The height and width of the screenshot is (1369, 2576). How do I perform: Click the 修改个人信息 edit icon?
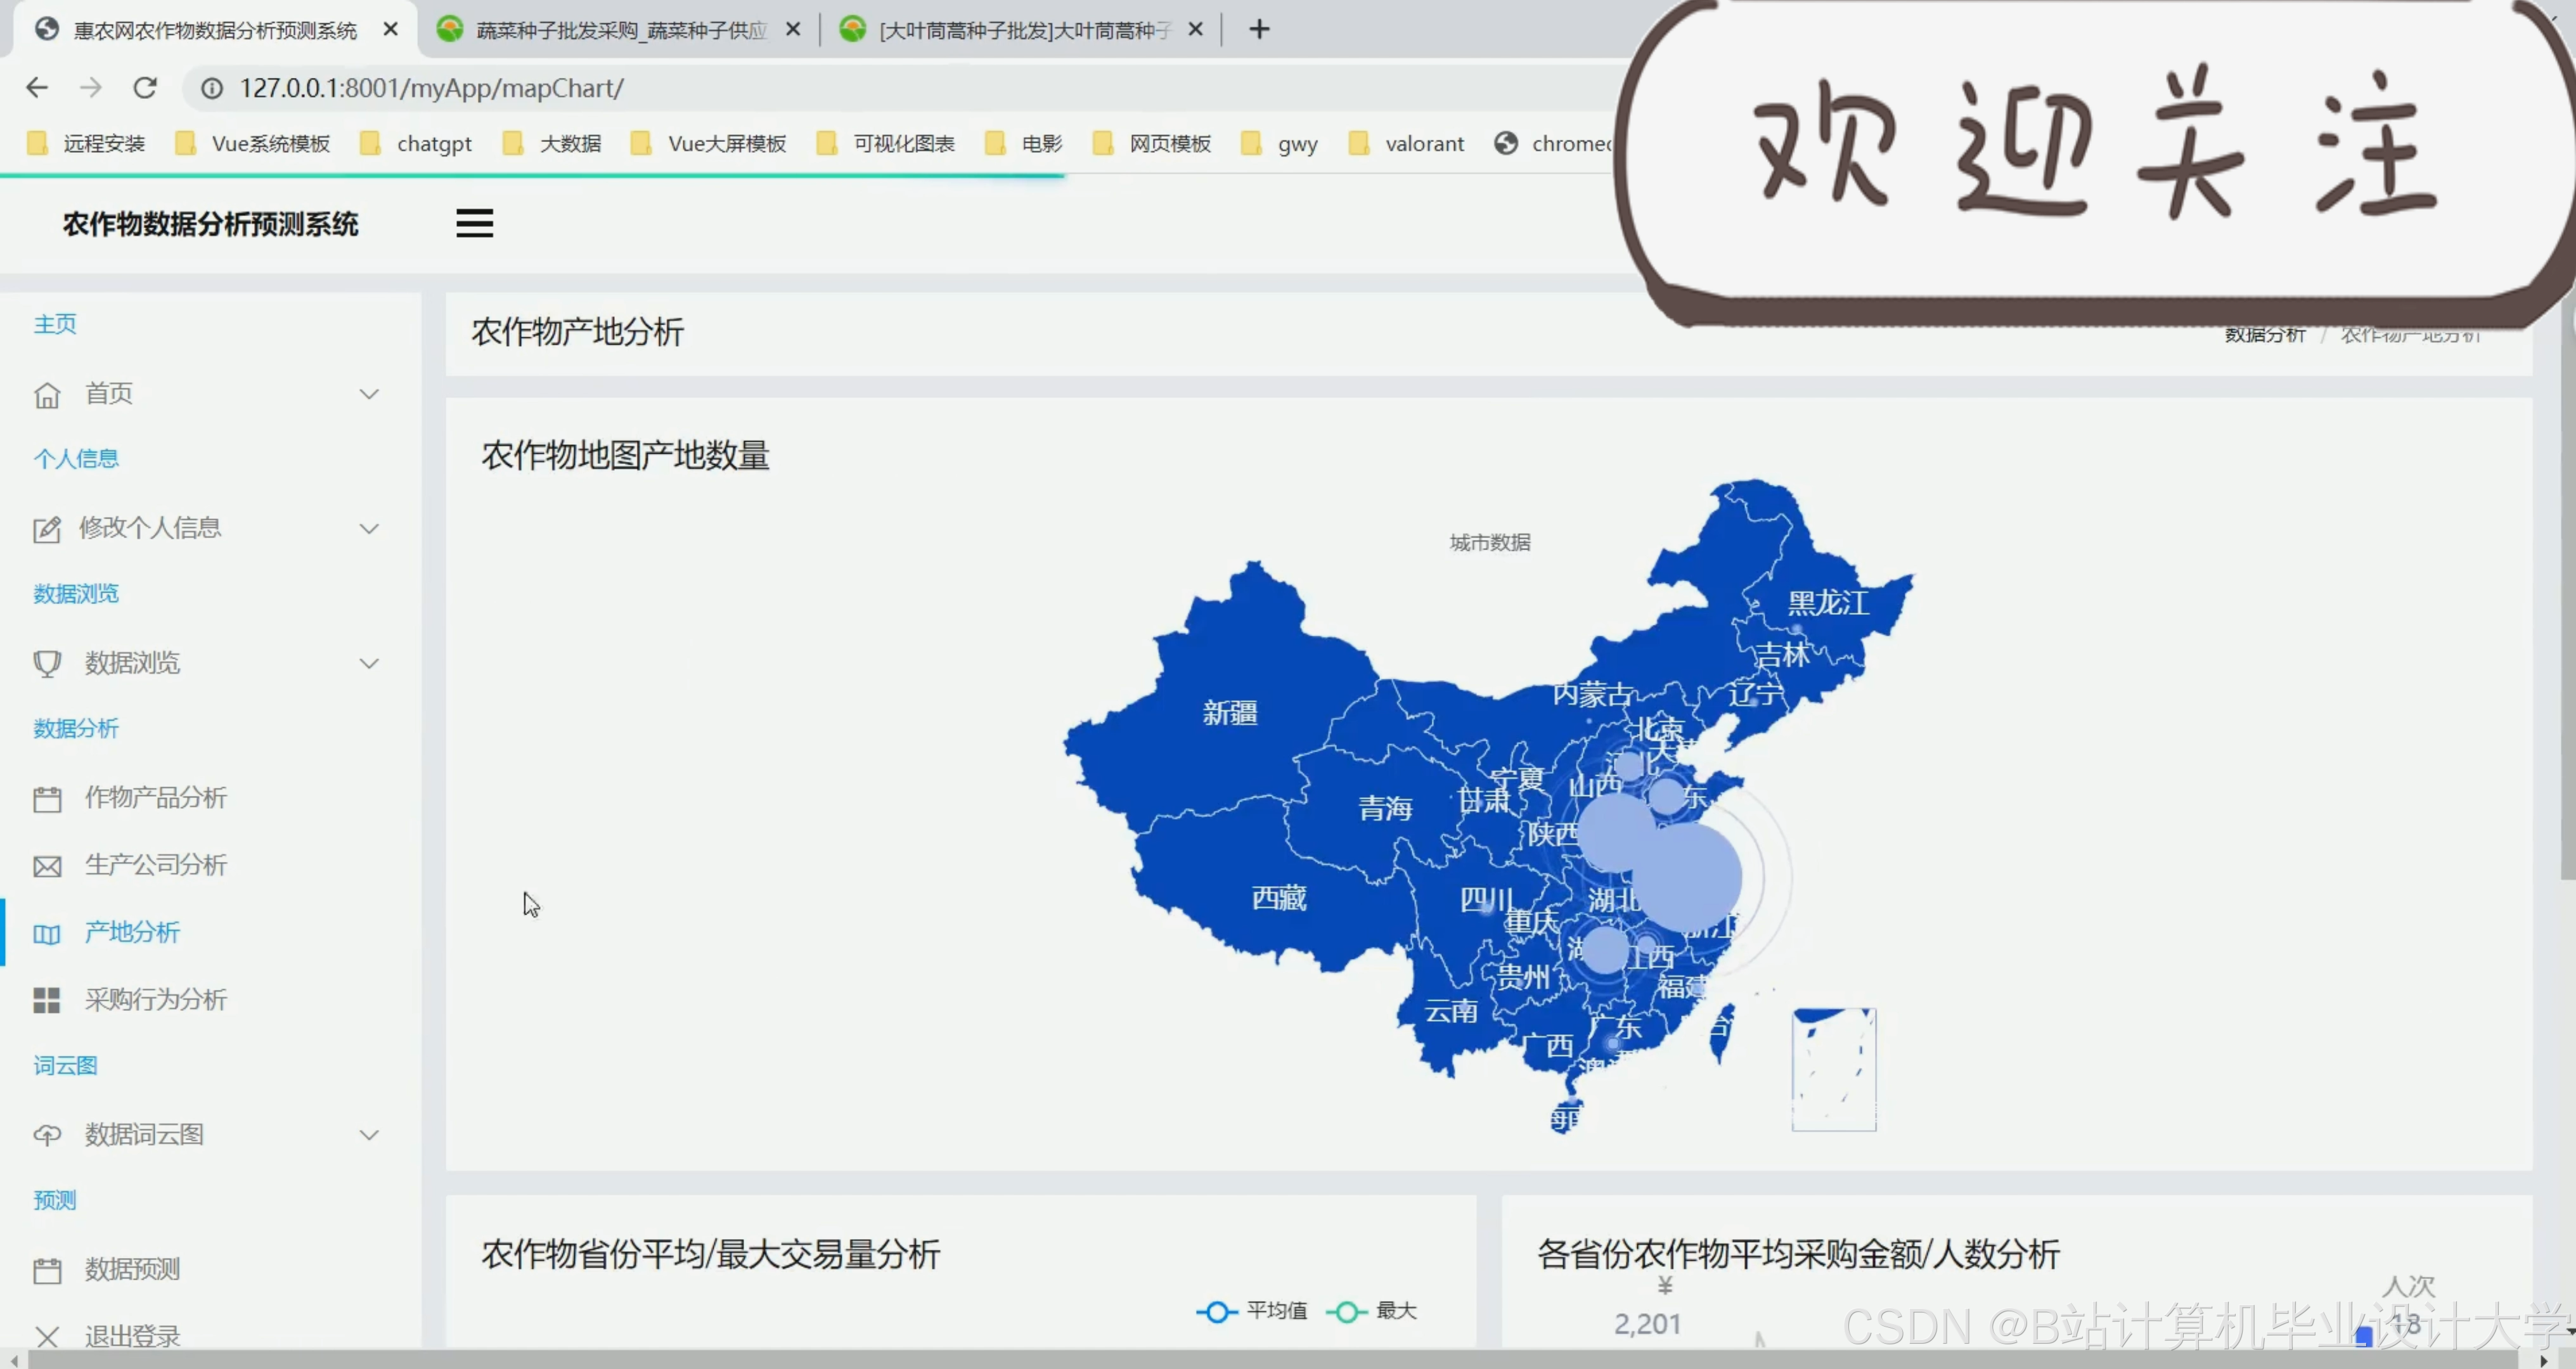47,529
